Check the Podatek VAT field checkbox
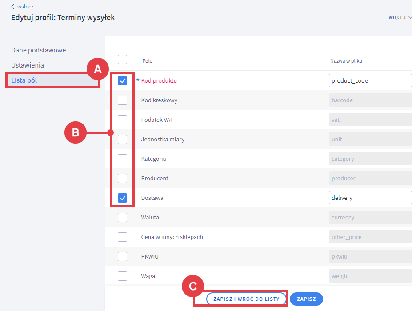The image size is (412, 311). 123,120
